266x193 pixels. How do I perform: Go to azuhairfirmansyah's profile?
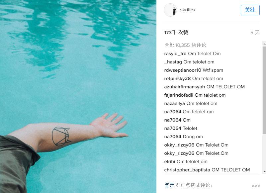pos(185,87)
